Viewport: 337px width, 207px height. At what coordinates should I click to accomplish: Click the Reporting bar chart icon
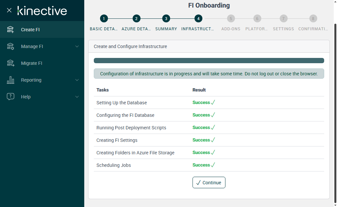(10, 80)
